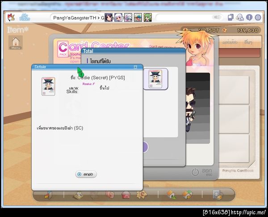Click the furniture box icon in bottom bar

pos(79,195)
